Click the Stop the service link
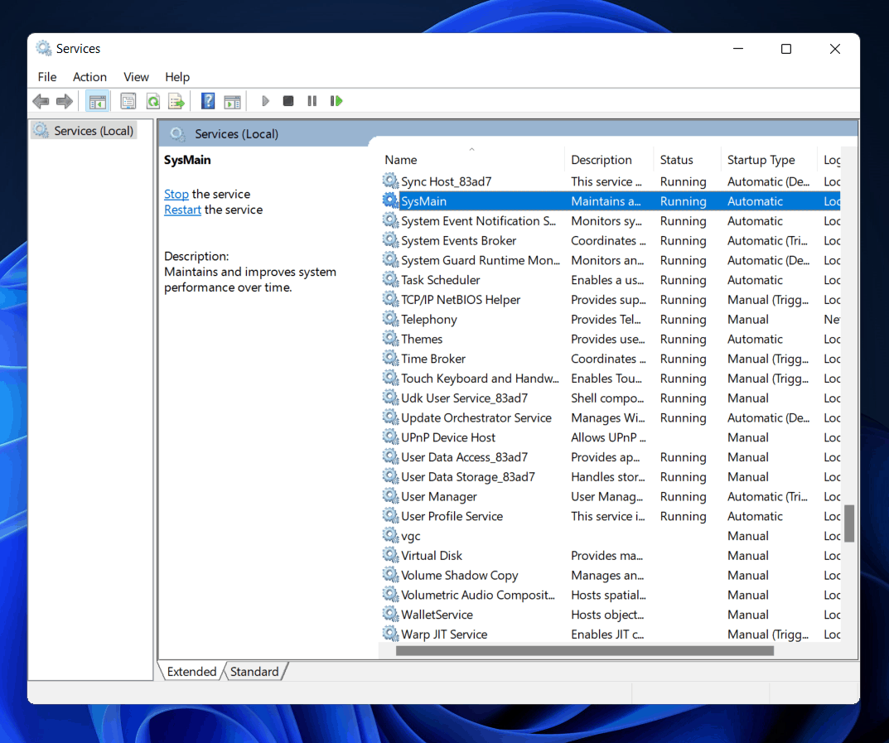 pos(176,194)
